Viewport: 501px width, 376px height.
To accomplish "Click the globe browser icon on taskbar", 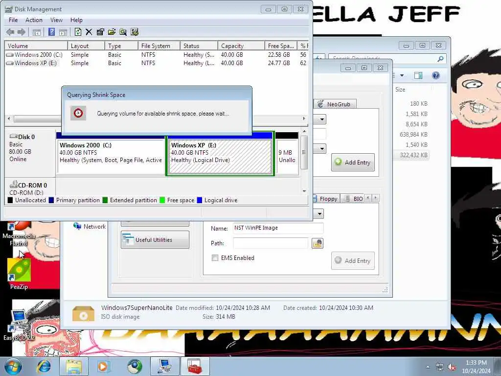I will click(135, 366).
